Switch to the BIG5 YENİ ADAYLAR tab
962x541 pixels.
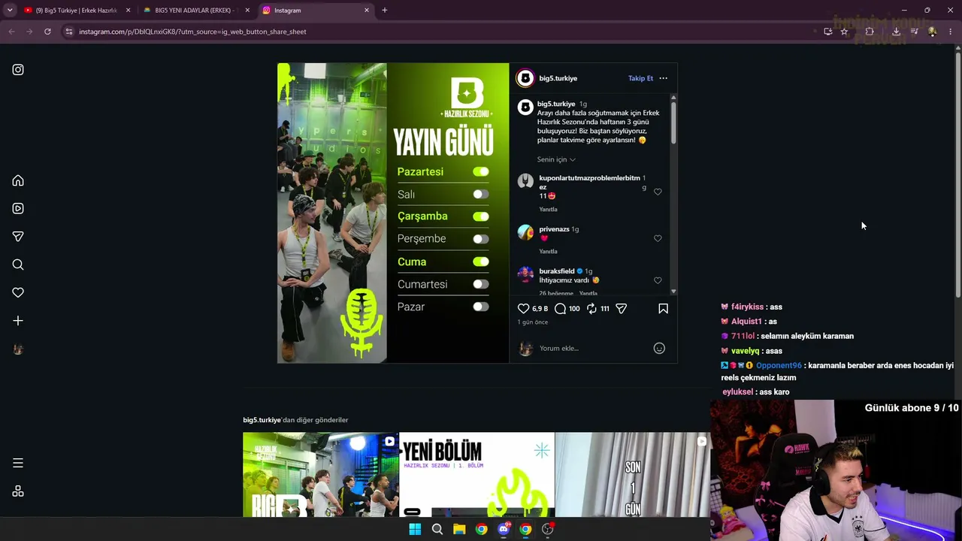coord(195,11)
